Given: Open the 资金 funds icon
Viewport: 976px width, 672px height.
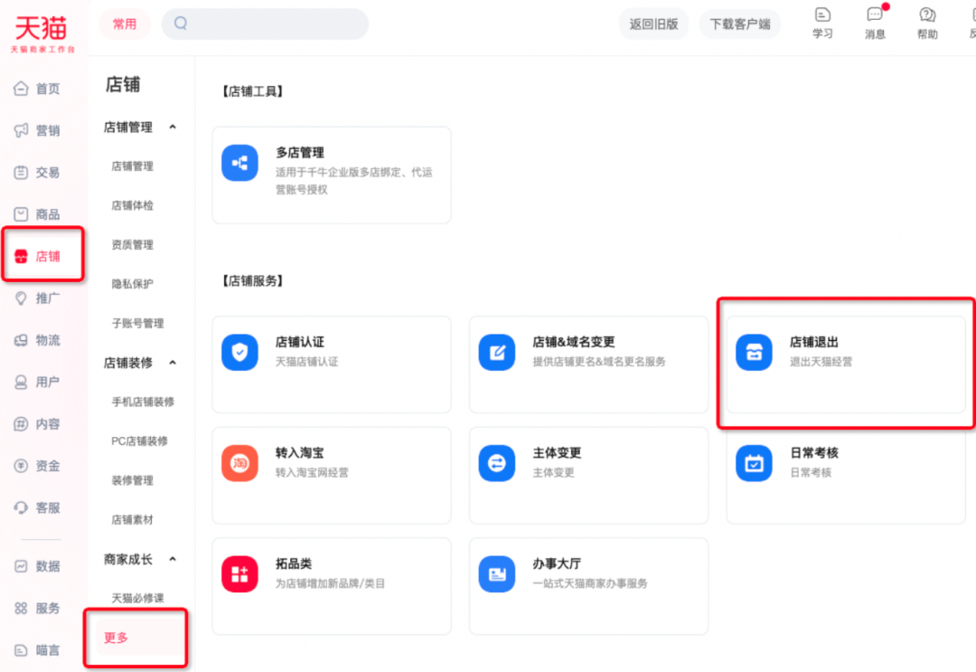Looking at the screenshot, I should (x=21, y=466).
